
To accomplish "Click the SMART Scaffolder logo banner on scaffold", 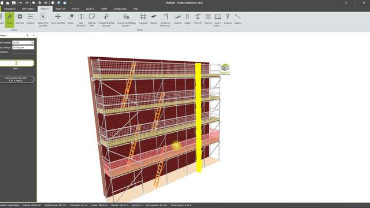I will pyautogui.click(x=225, y=69).
